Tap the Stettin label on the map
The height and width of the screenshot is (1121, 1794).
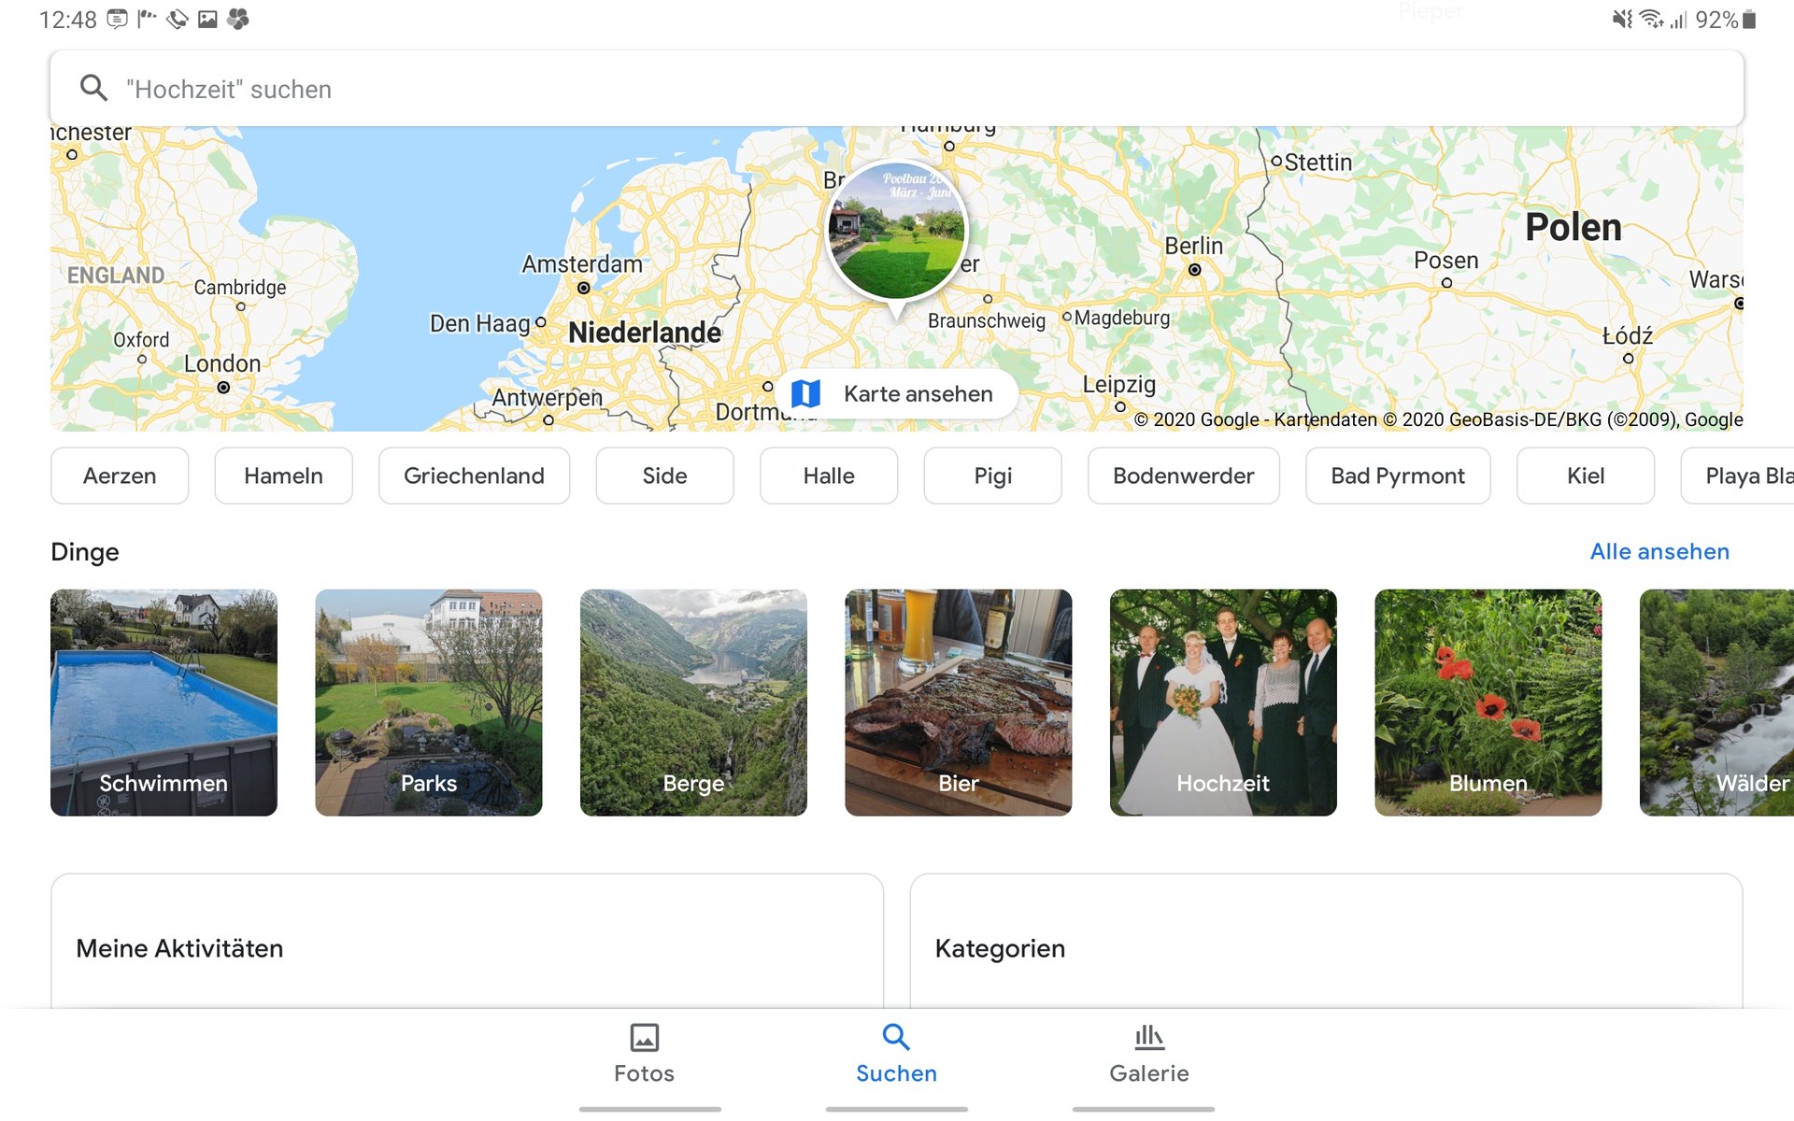1318,163
